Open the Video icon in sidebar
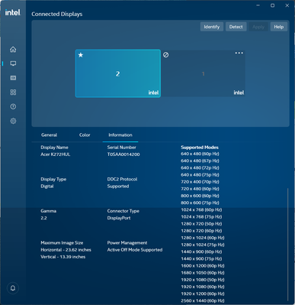The width and height of the screenshot is (295, 305). (13, 78)
